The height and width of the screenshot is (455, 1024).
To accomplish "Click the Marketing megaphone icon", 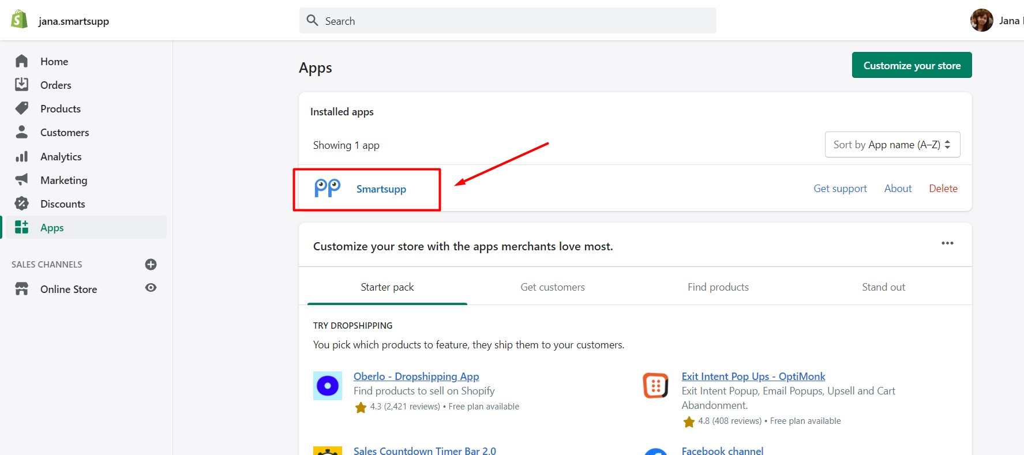I will [22, 180].
